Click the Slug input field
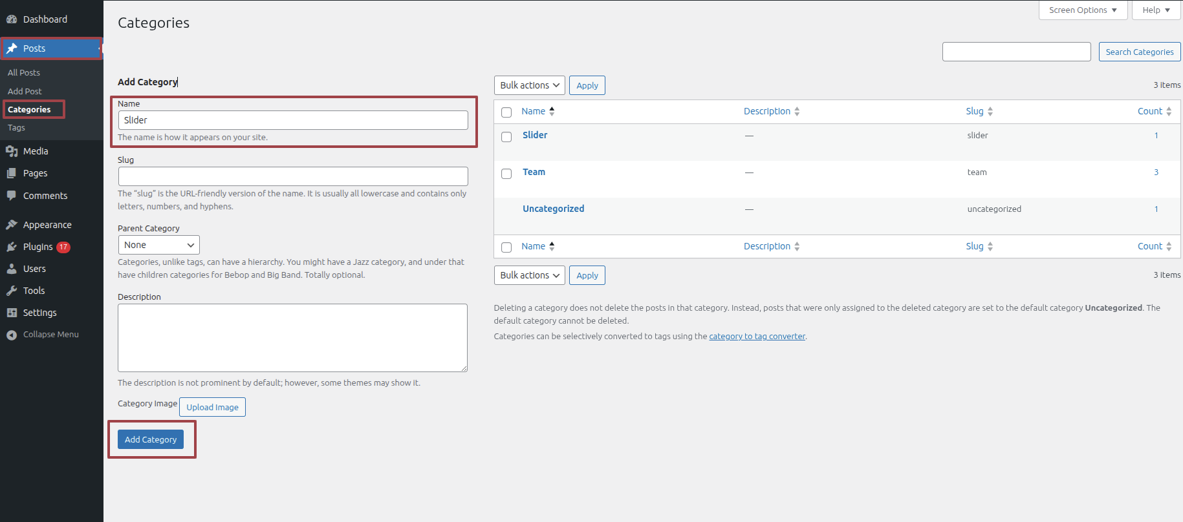Screen dimensions: 1183x522 [293, 176]
